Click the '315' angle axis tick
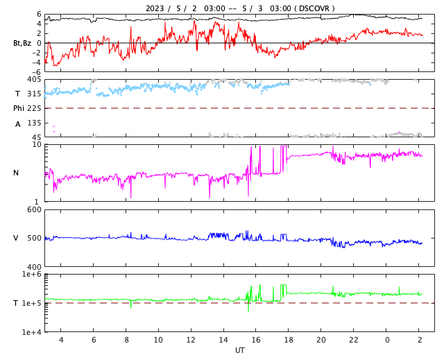The height and width of the screenshot is (355, 444). coord(34,94)
